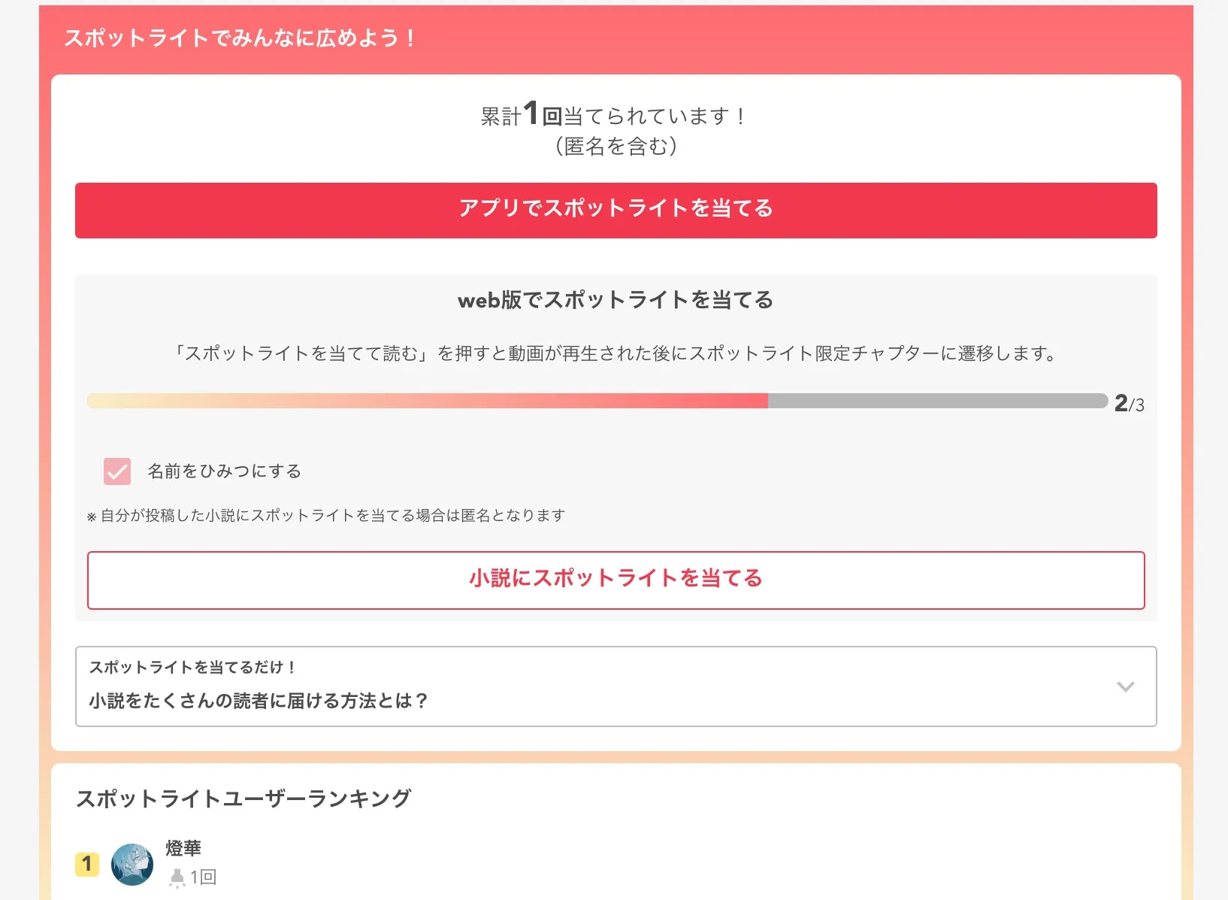Click the 1回 spotlight count under 燈華
Image resolution: width=1228 pixels, height=900 pixels.
pyautogui.click(x=203, y=877)
